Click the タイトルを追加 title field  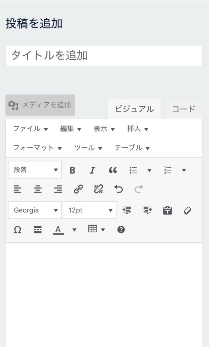104,56
